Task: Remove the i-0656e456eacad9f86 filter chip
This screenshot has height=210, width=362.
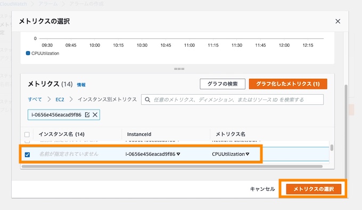Action: (95, 114)
